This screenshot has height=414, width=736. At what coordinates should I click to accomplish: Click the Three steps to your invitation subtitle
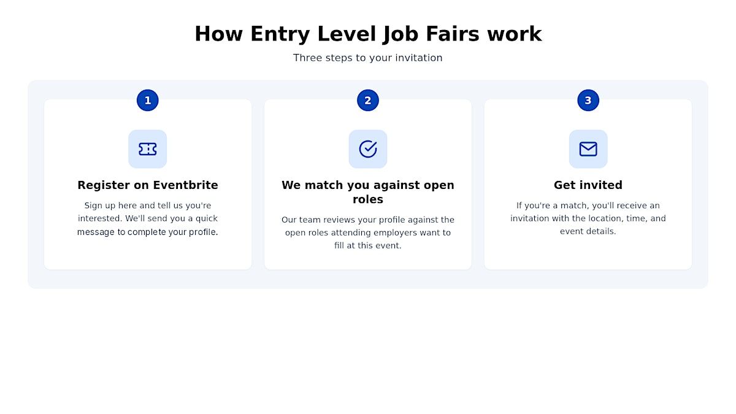pos(368,58)
